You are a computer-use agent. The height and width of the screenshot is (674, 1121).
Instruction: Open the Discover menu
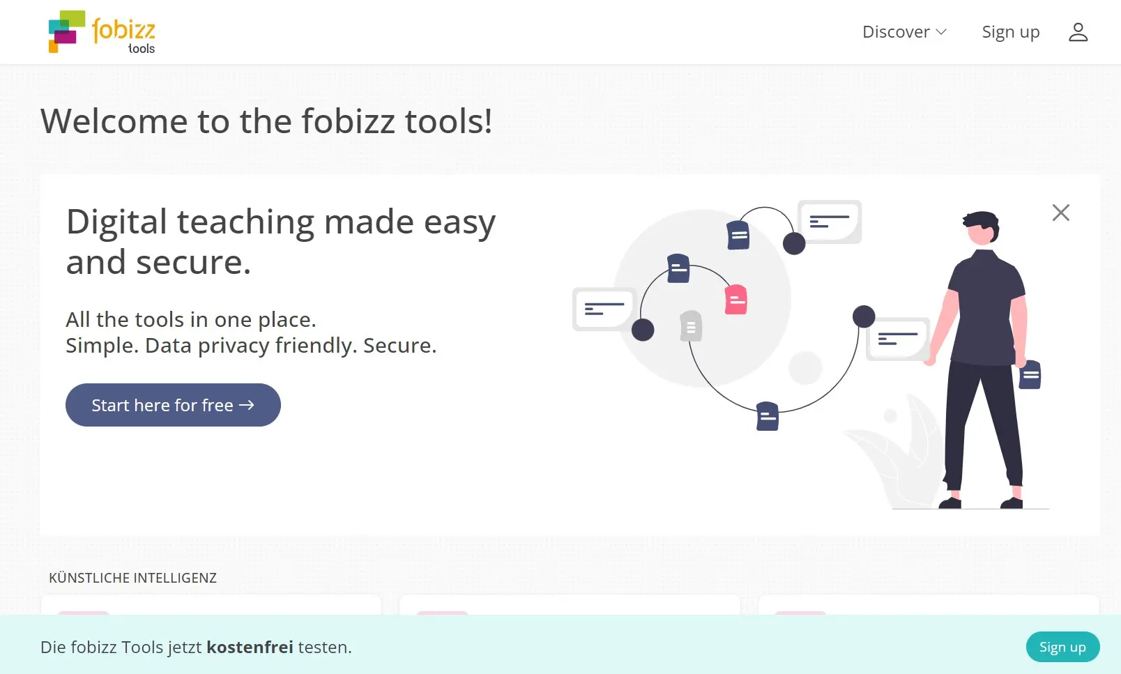click(x=896, y=32)
